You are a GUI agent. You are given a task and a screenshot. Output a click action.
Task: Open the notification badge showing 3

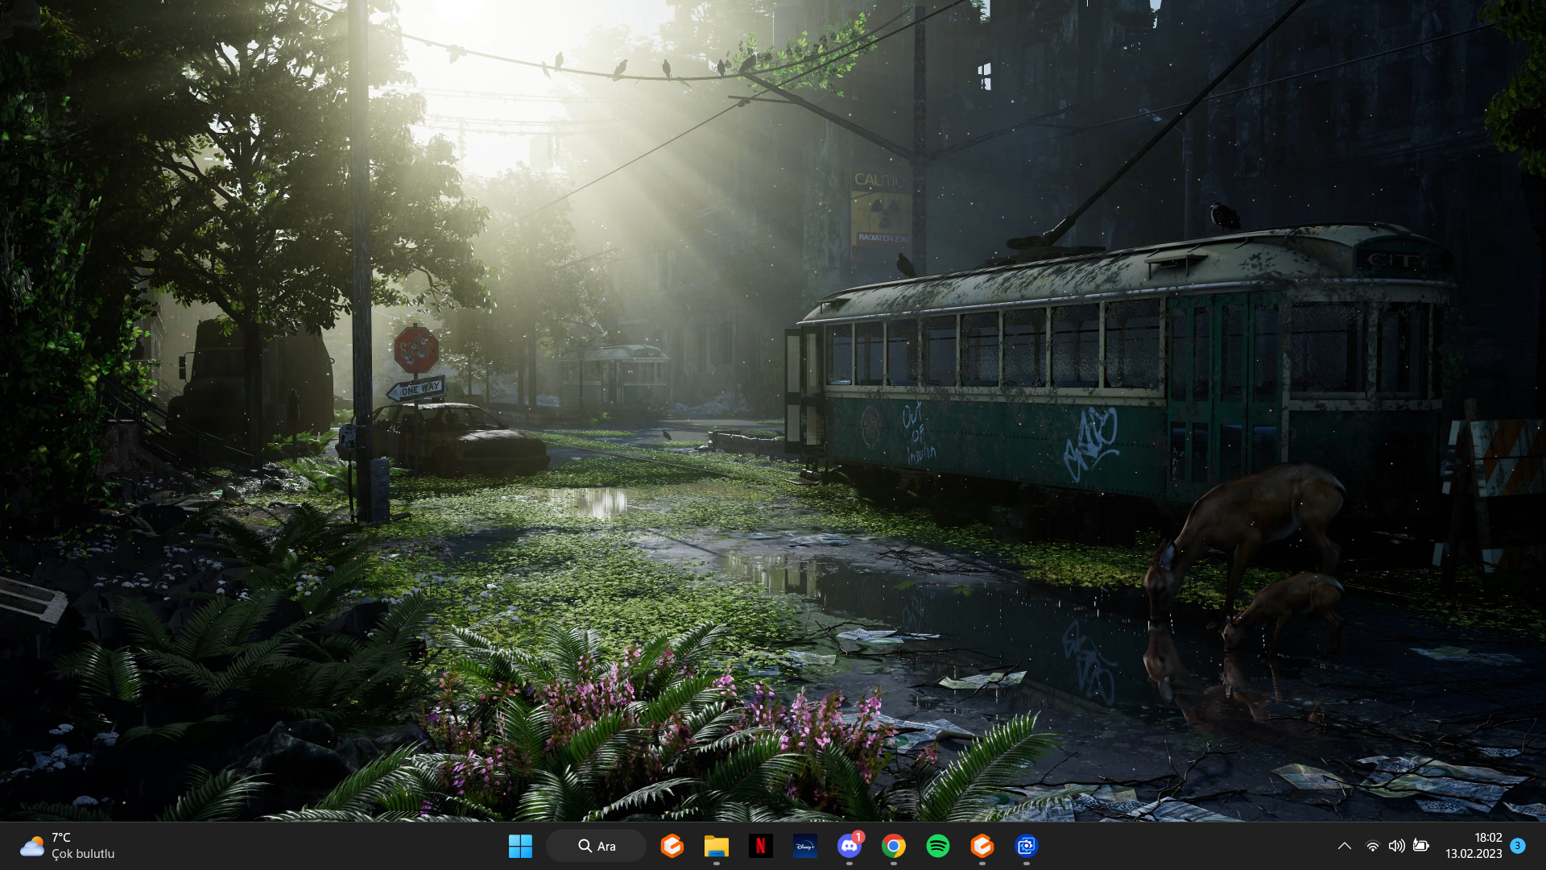pos(1518,846)
